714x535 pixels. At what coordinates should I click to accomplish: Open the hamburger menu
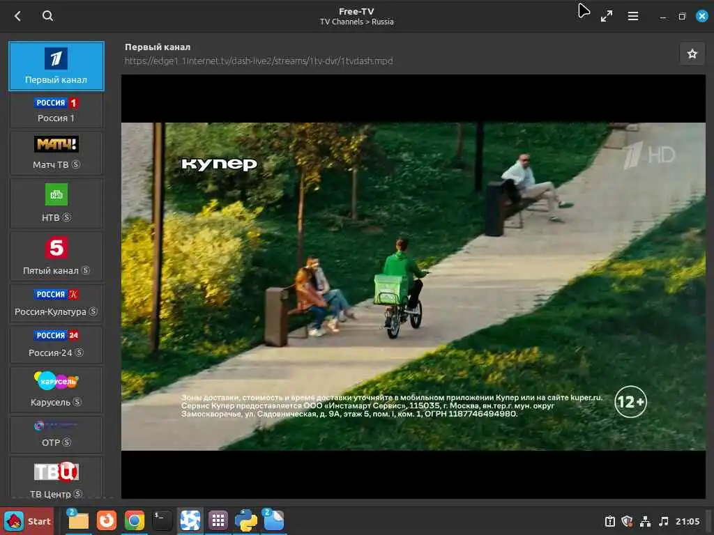point(632,17)
